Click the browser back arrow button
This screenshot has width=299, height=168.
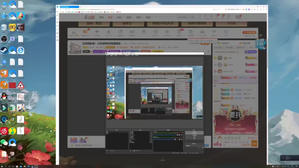point(61,9)
